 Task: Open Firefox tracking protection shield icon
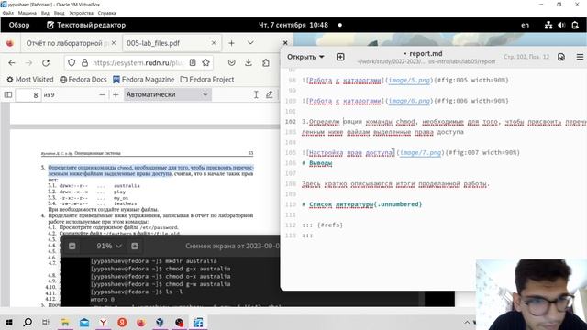pos(72,63)
